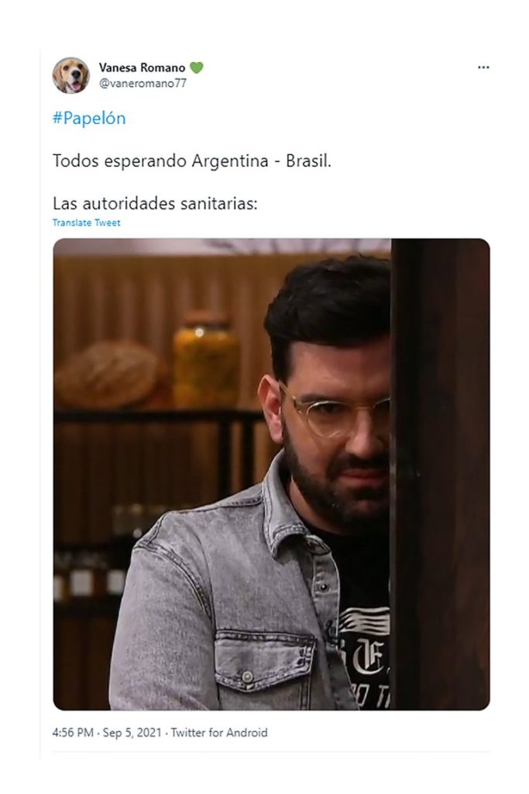The image size is (529, 794).
Task: Click the denim jacket pocket in photo
Action: pos(264,661)
